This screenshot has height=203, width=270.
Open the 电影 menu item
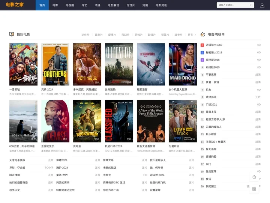(55, 5)
